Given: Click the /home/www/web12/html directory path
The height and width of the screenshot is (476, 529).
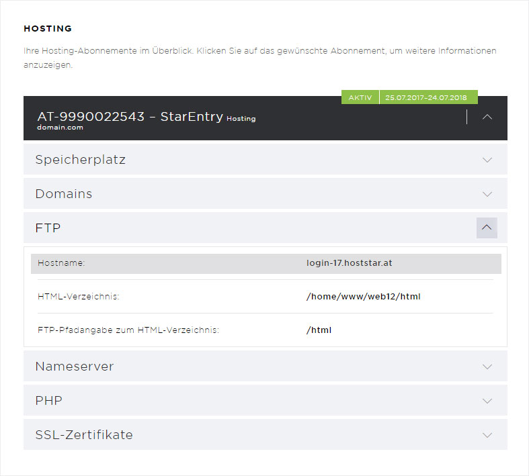Looking at the screenshot, I should pos(364,297).
